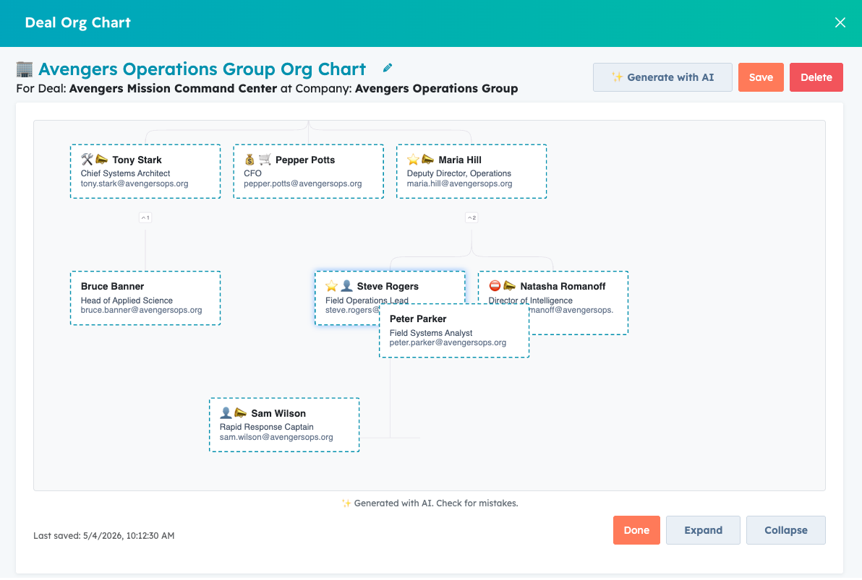This screenshot has height=580, width=862.
Task: Click star icon on Steve Rogers card
Action: coord(331,285)
